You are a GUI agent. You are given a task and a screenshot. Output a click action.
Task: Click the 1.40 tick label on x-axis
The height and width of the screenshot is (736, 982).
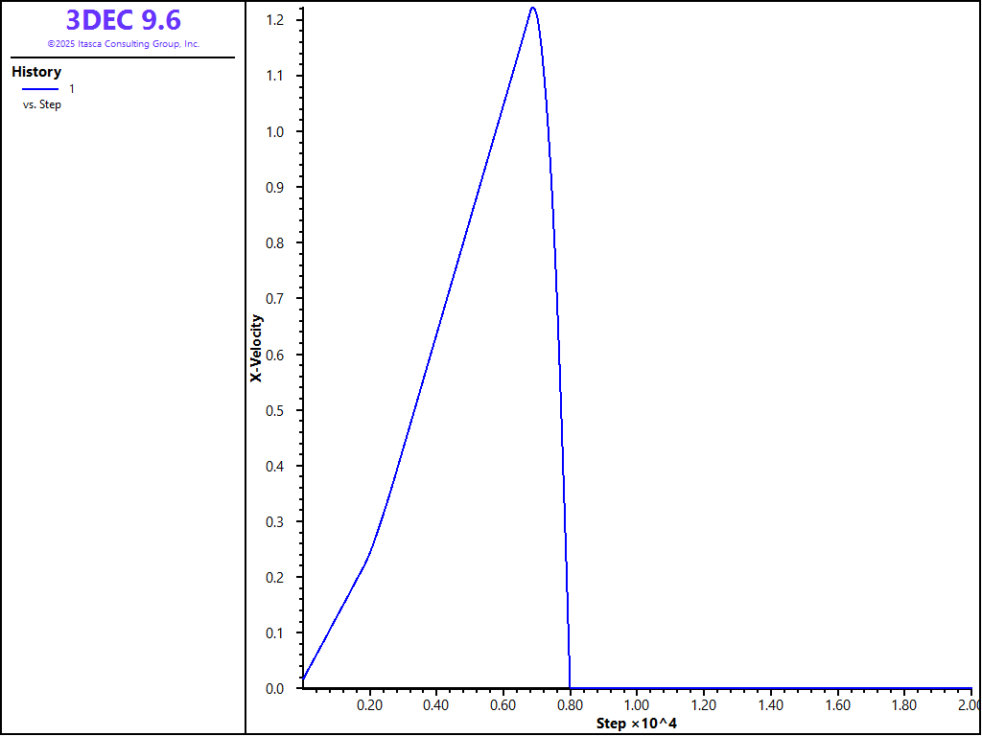(x=770, y=705)
